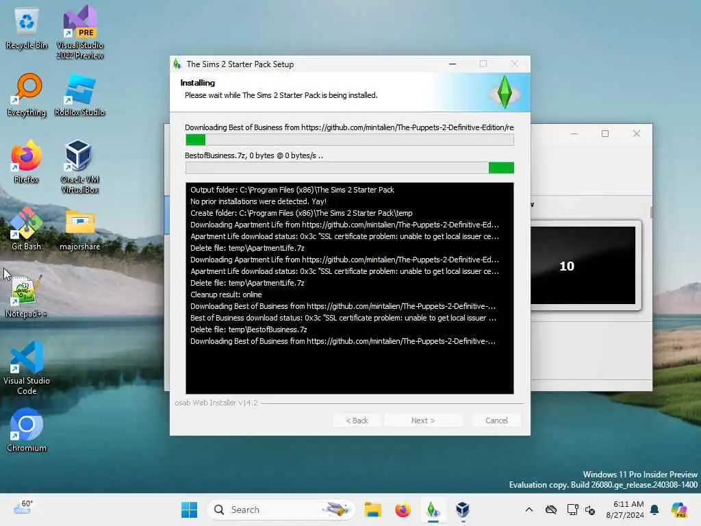
Task: Select 'Create folder' log line
Action: [301, 213]
